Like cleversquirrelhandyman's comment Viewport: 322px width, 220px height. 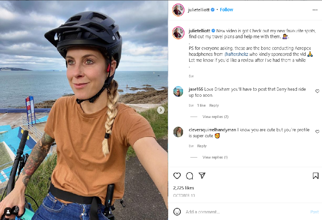click(x=317, y=132)
